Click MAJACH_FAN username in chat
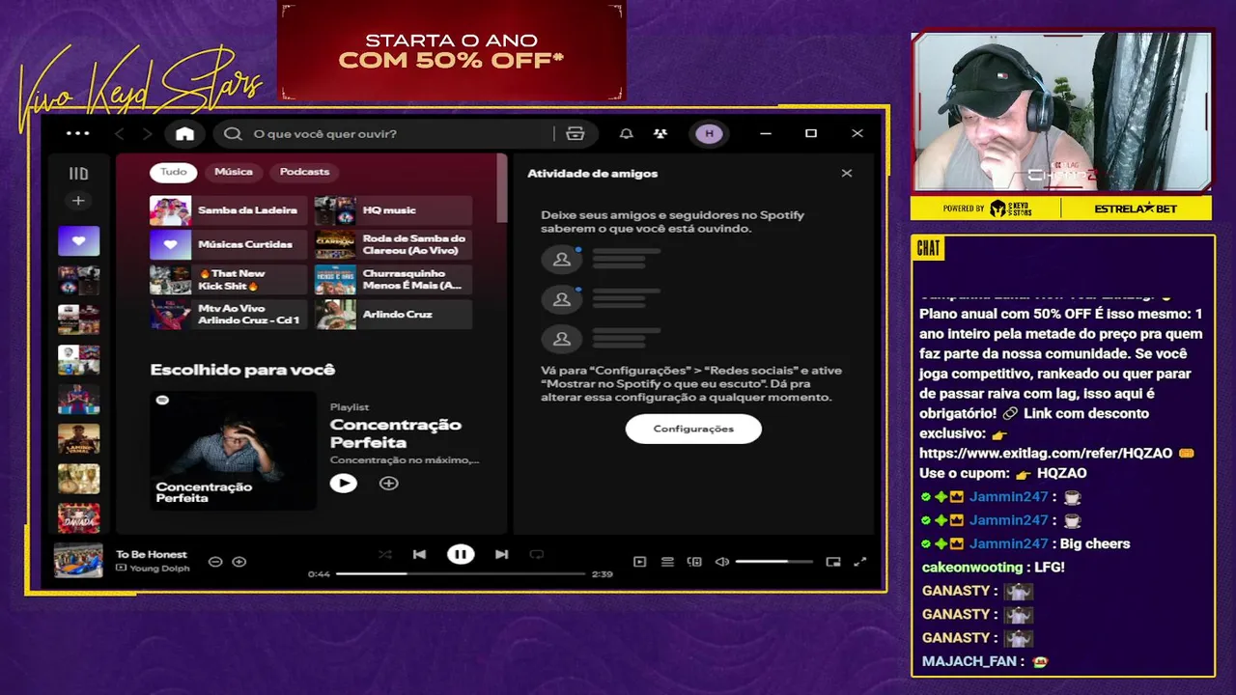Screen dimensions: 1236x695 [970, 661]
